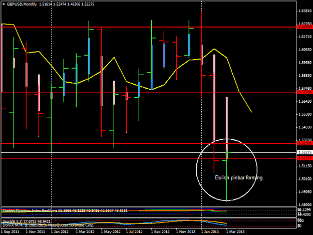
Task: Select the yellow moving average line
Action: [x=233, y=75]
